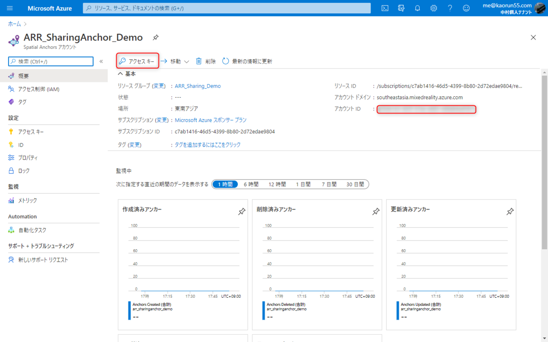The width and height of the screenshot is (548, 342).
Task: Choose the 1 時間 time range
Action: (225, 184)
